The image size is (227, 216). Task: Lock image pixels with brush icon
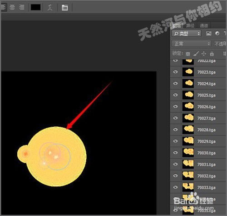point(196,54)
